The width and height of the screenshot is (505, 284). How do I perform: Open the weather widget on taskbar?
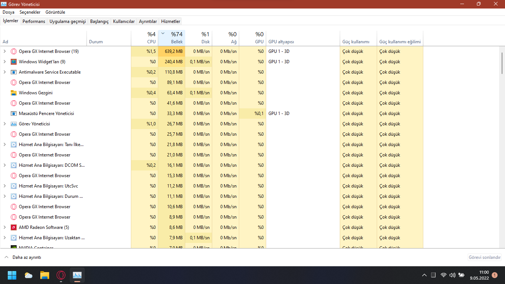pos(28,275)
